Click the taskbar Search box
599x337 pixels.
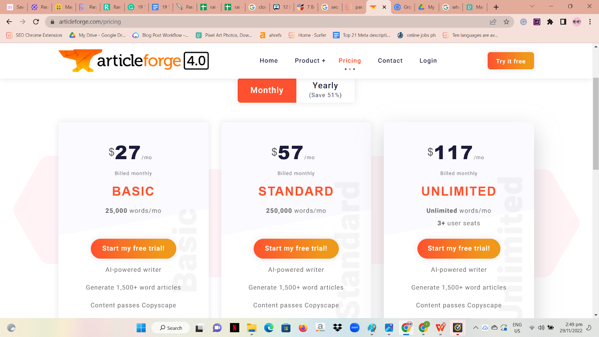pyautogui.click(x=171, y=328)
